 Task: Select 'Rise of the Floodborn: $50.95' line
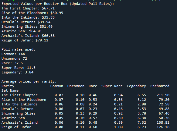pyautogui.click(x=32, y=13)
